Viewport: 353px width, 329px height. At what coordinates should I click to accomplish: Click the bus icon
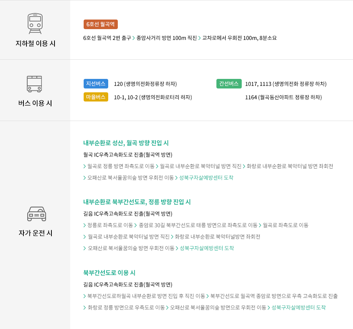click(34, 84)
